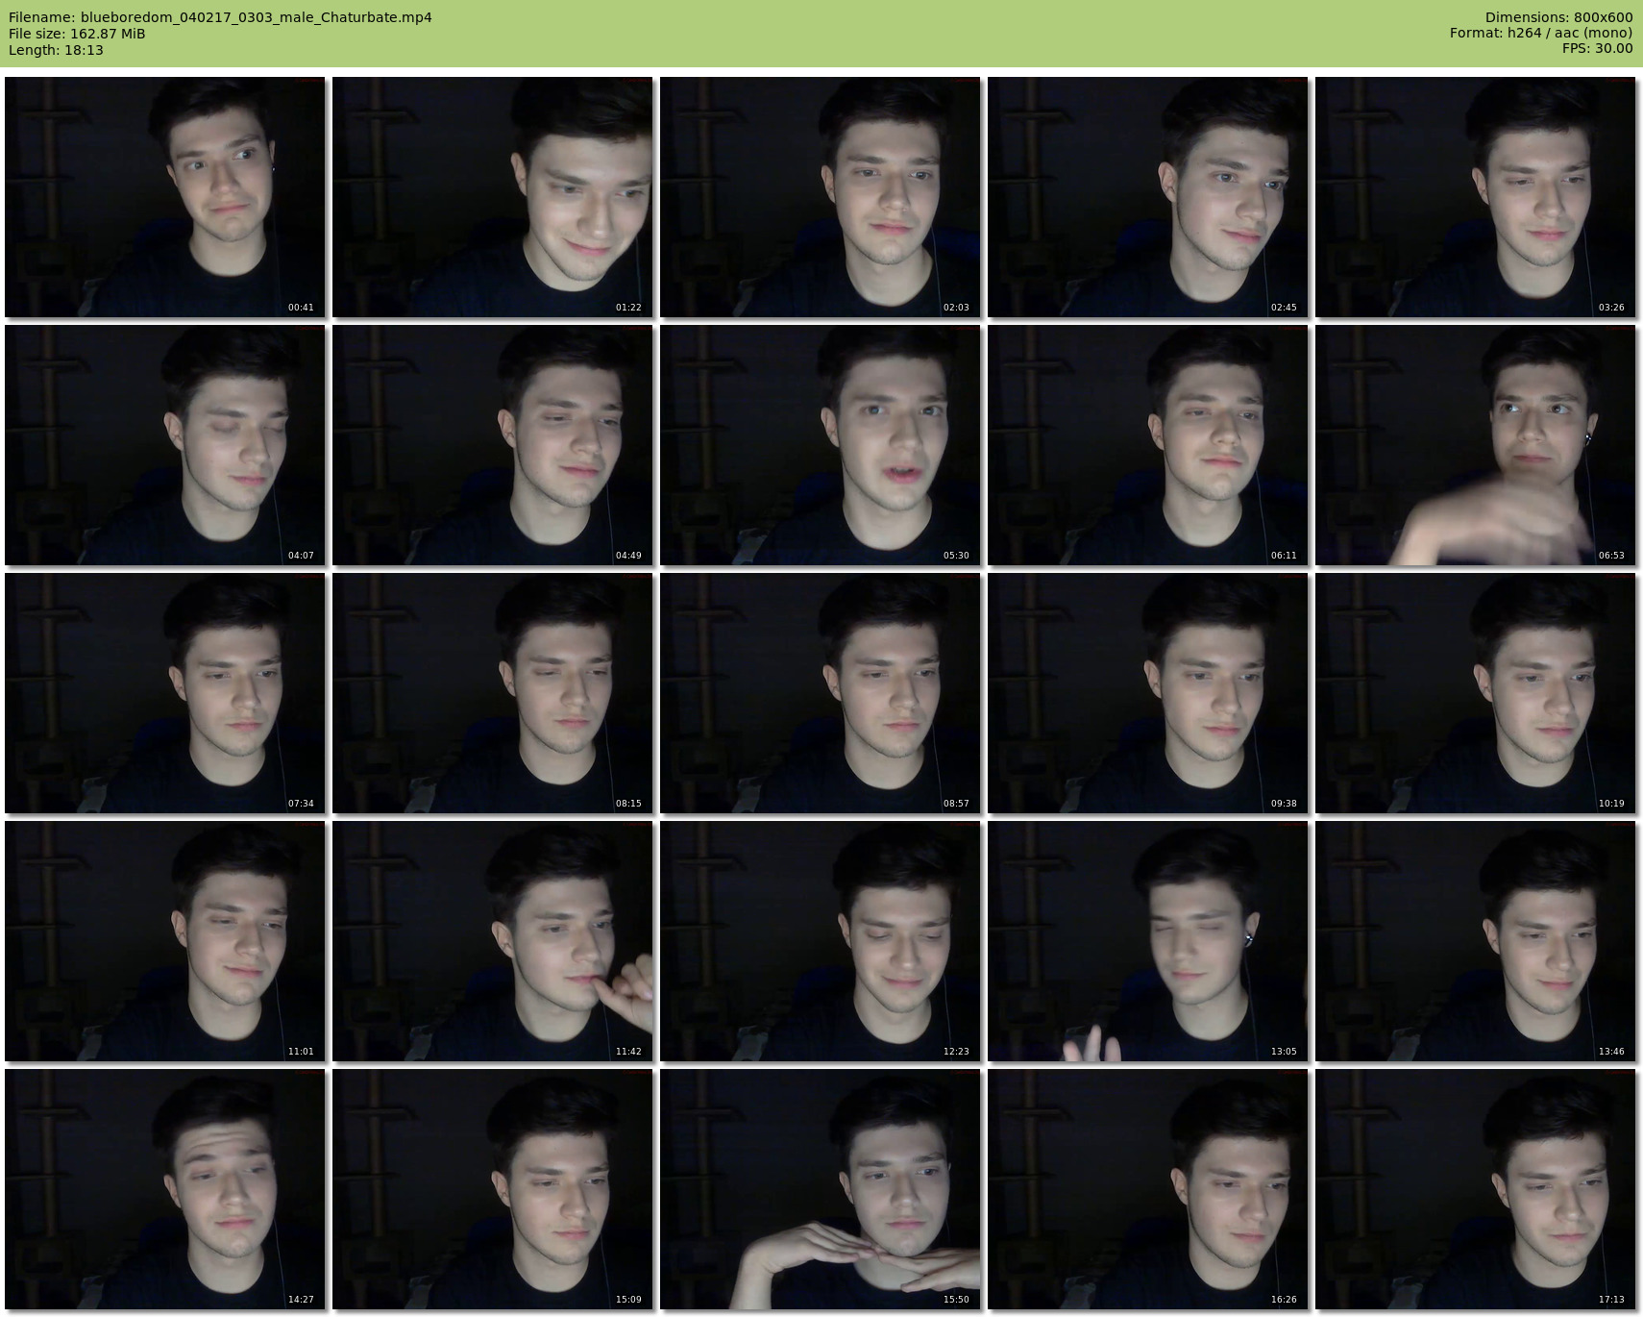1643x1317 pixels.
Task: Open the frame marked 01:22
Action: 492,197
